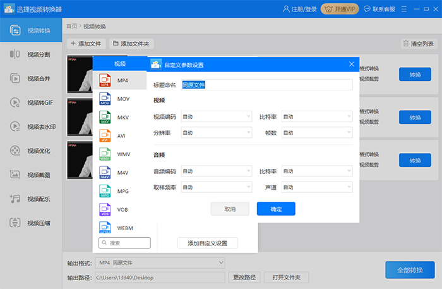Click the 迅捷视频转换器 app logo

[9, 9]
